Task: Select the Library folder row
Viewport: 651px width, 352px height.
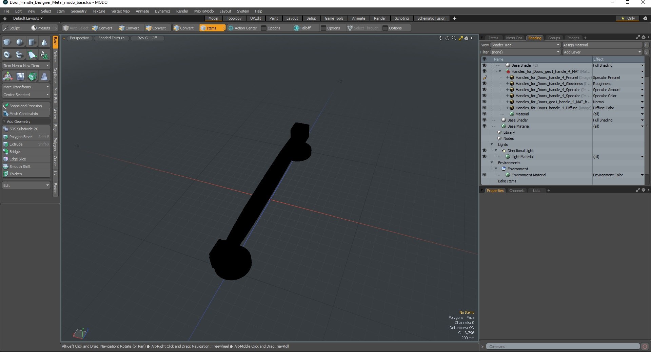Action: tap(509, 132)
